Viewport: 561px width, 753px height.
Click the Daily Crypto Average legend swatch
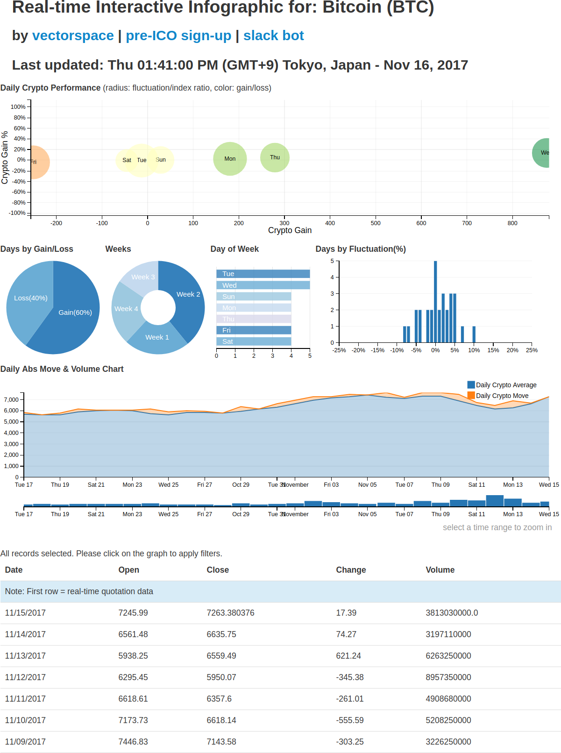pyautogui.click(x=471, y=384)
